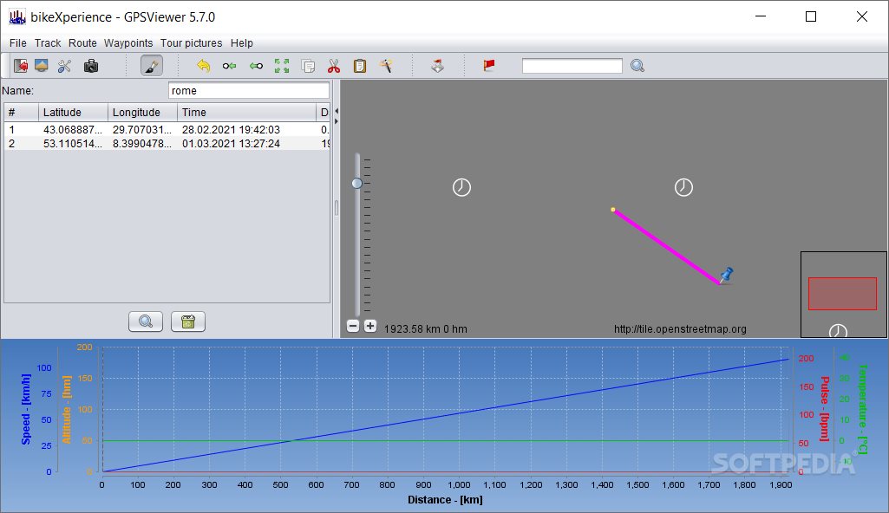Click the 1923.58 km 0 hm distance label

(426, 329)
